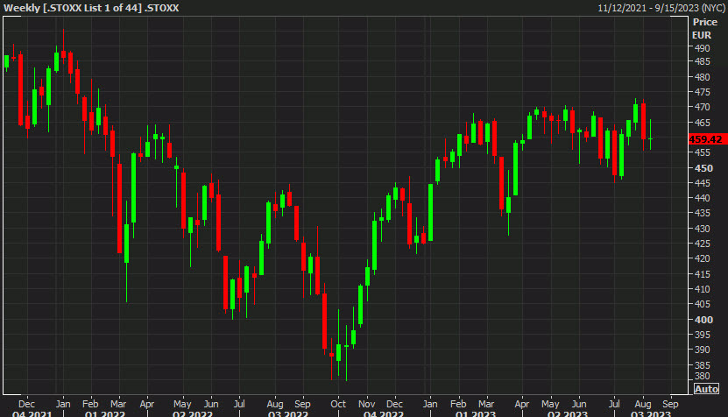This screenshot has width=728, height=417.
Task: Click the 415 price axis label
Action: tap(702, 274)
